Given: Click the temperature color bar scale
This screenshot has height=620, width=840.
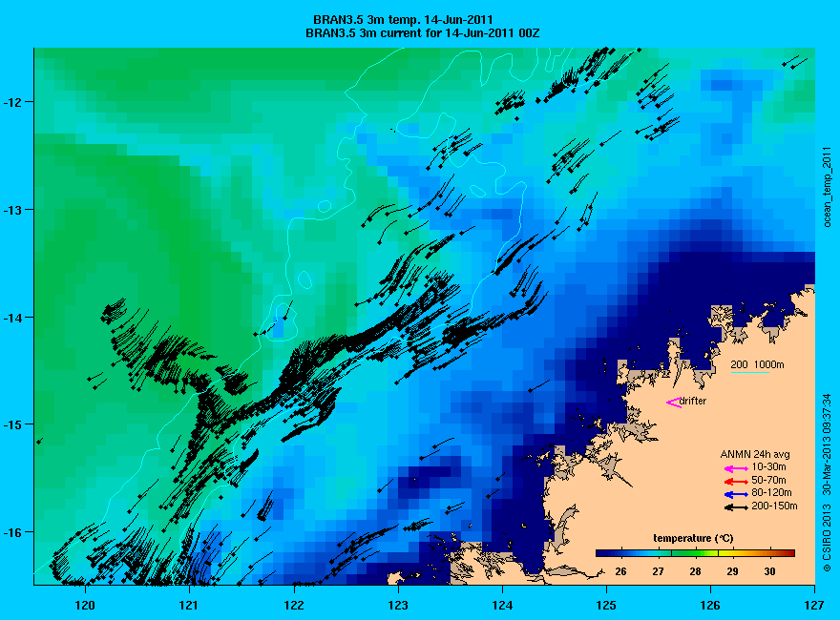Looking at the screenshot, I should point(695,553).
